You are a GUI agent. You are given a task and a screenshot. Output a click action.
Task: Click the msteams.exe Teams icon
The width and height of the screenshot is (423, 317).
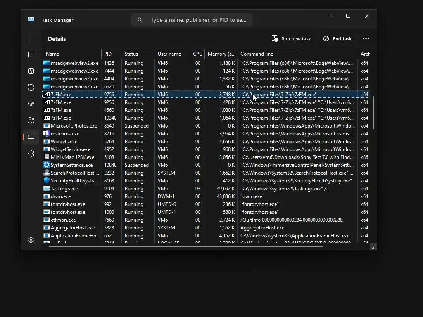(47, 133)
